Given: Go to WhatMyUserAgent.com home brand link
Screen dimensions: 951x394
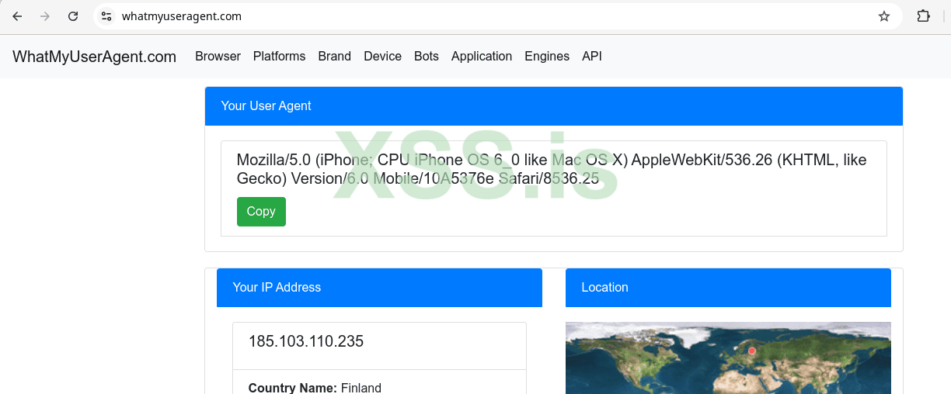Looking at the screenshot, I should point(95,57).
